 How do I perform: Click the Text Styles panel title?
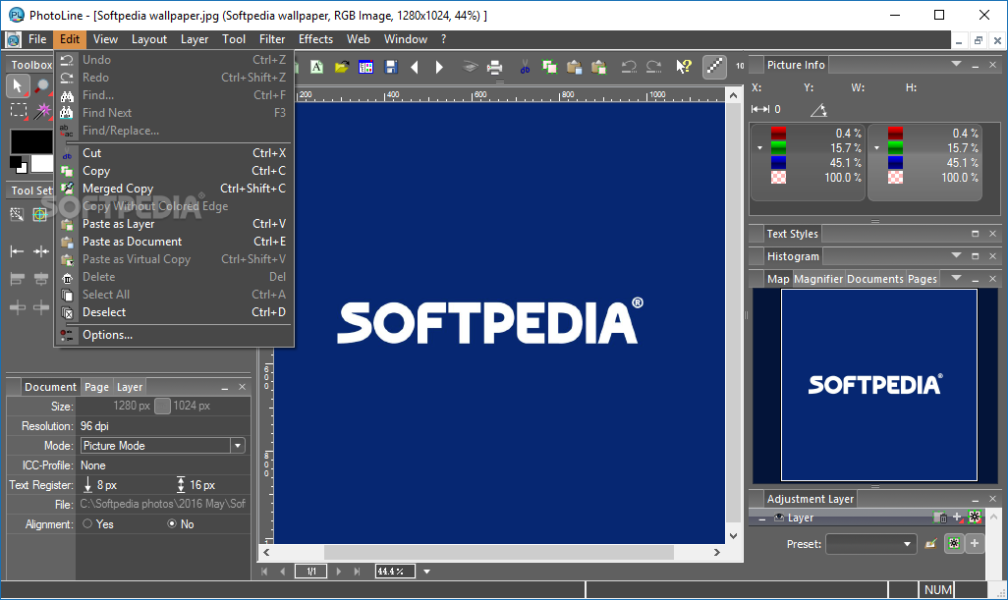792,234
